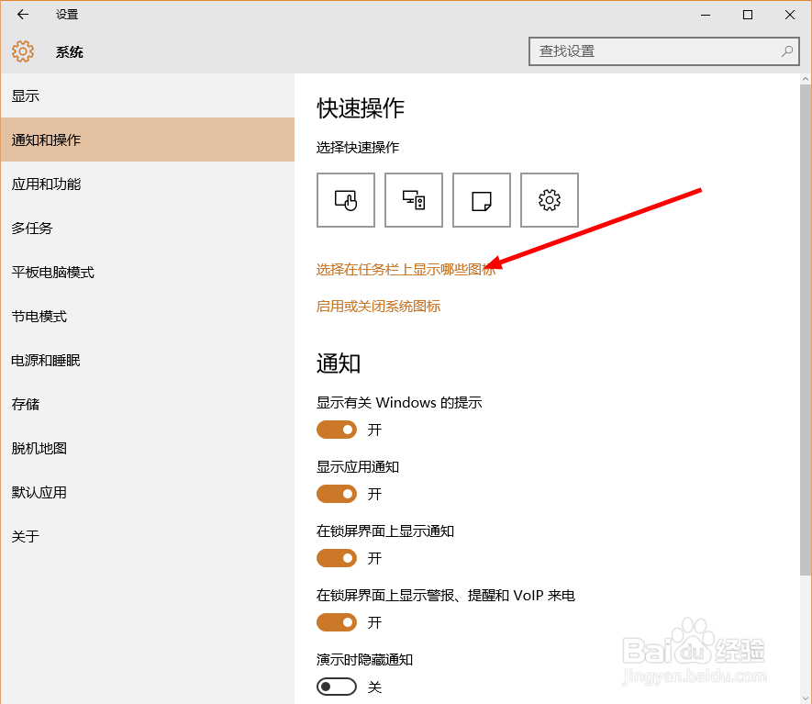Enable 演示时隐藏通知

337,687
